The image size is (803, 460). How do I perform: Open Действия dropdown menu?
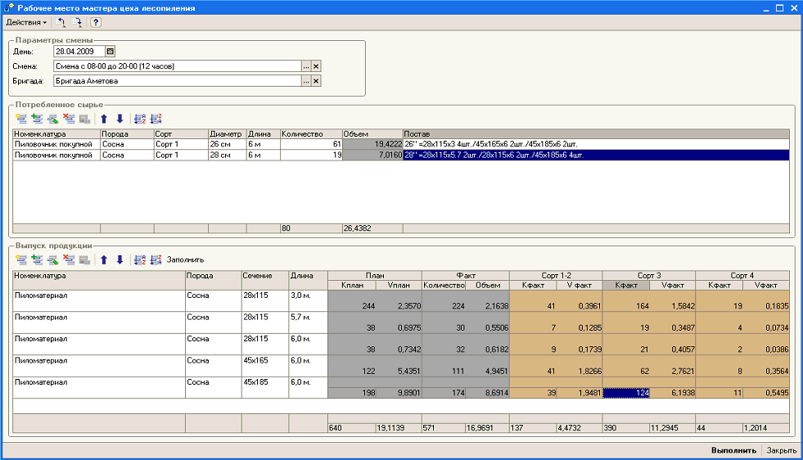(26, 23)
